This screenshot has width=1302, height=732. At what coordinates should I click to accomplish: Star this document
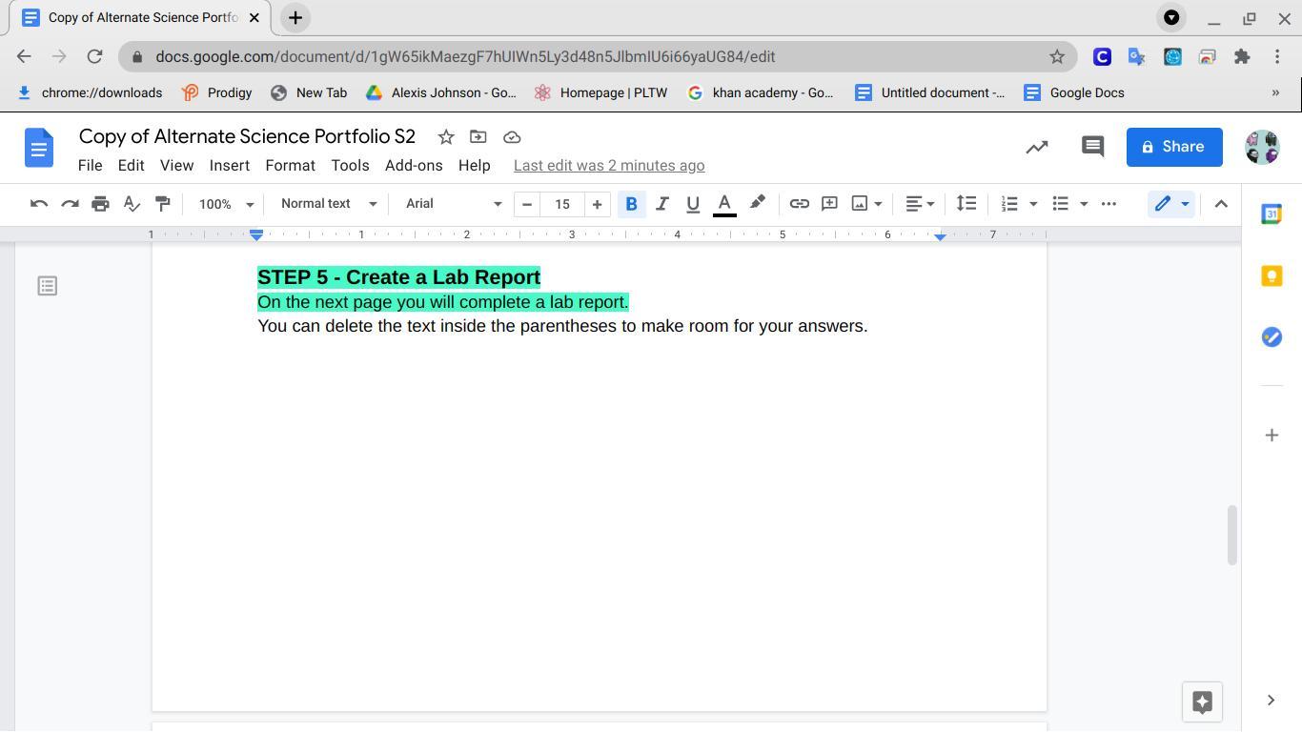pyautogui.click(x=446, y=137)
